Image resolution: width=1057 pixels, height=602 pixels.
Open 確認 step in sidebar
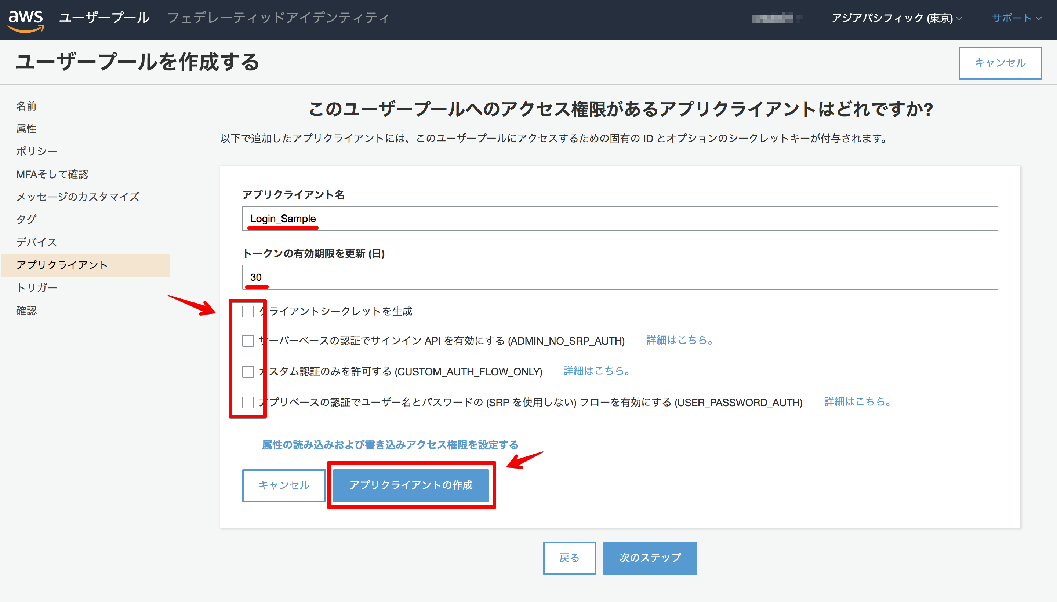(26, 311)
